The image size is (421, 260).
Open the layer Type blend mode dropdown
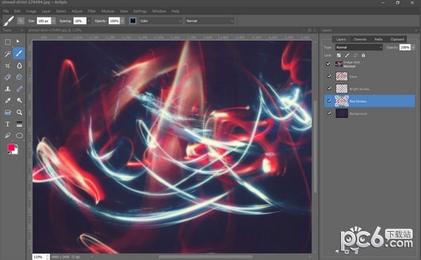click(358, 47)
